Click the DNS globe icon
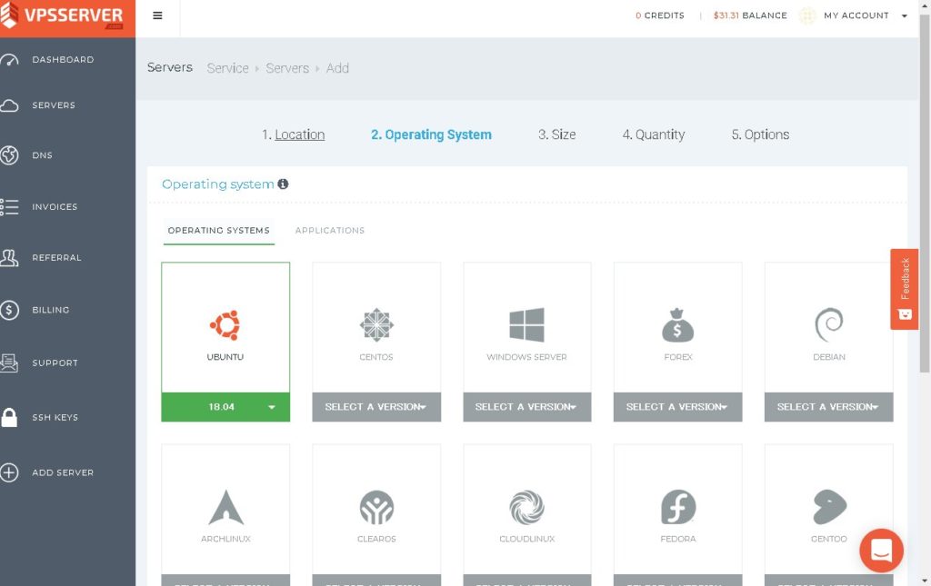 pyautogui.click(x=9, y=155)
